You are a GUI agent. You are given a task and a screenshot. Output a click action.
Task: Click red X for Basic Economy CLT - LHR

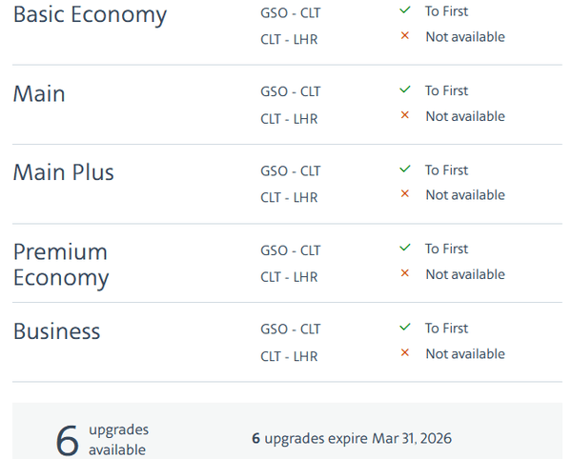click(x=405, y=36)
